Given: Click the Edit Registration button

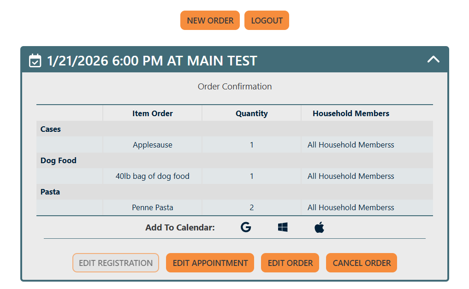Looking at the screenshot, I should point(116,263).
